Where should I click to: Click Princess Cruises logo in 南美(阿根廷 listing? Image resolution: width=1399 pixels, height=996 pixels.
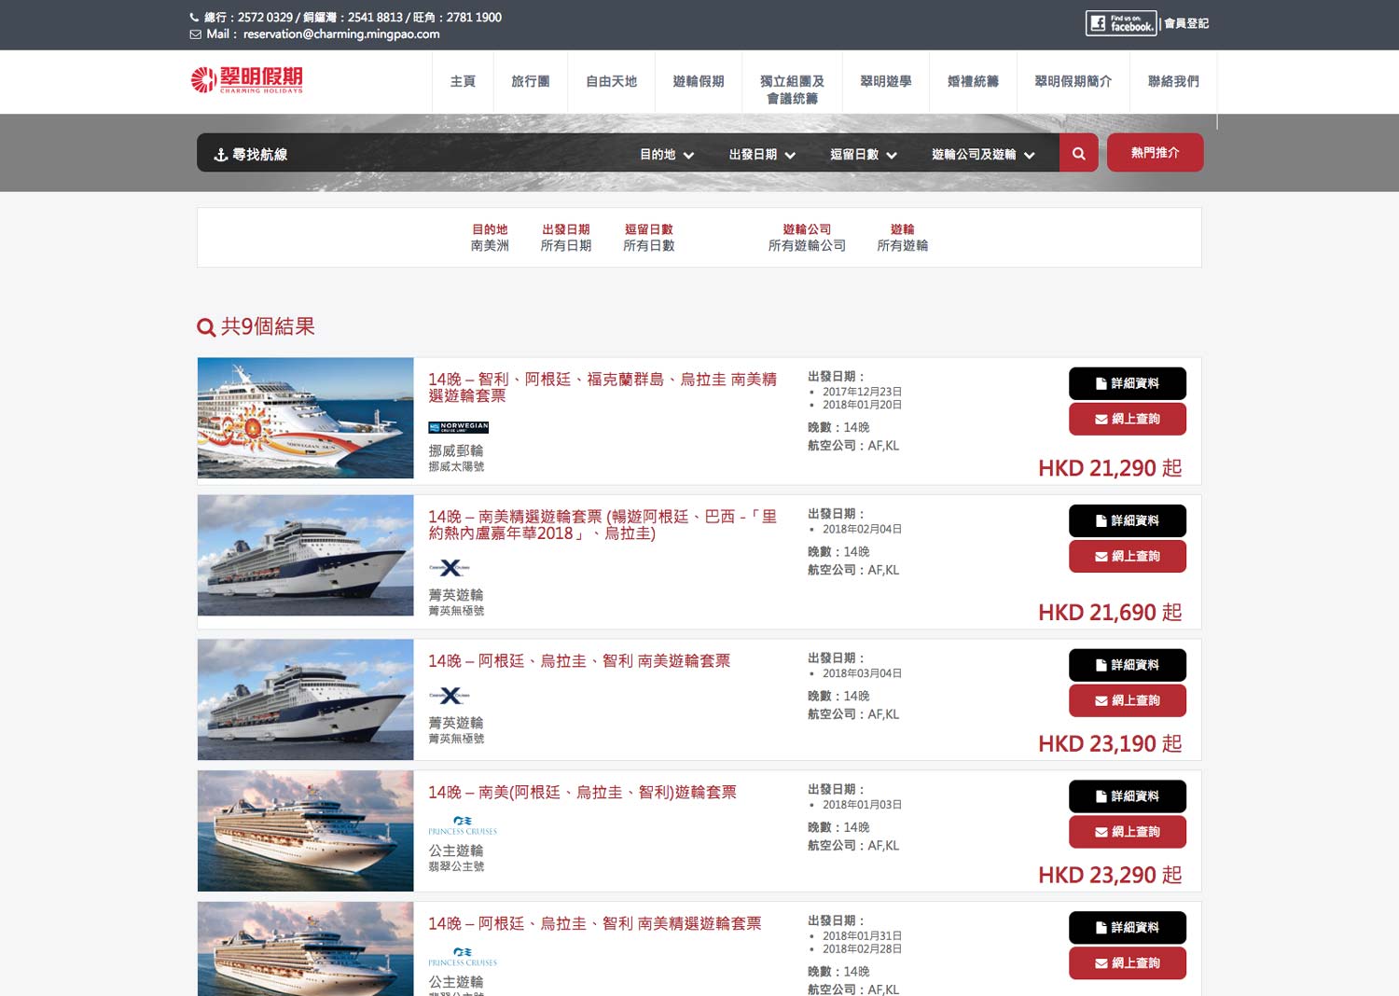coord(463,825)
